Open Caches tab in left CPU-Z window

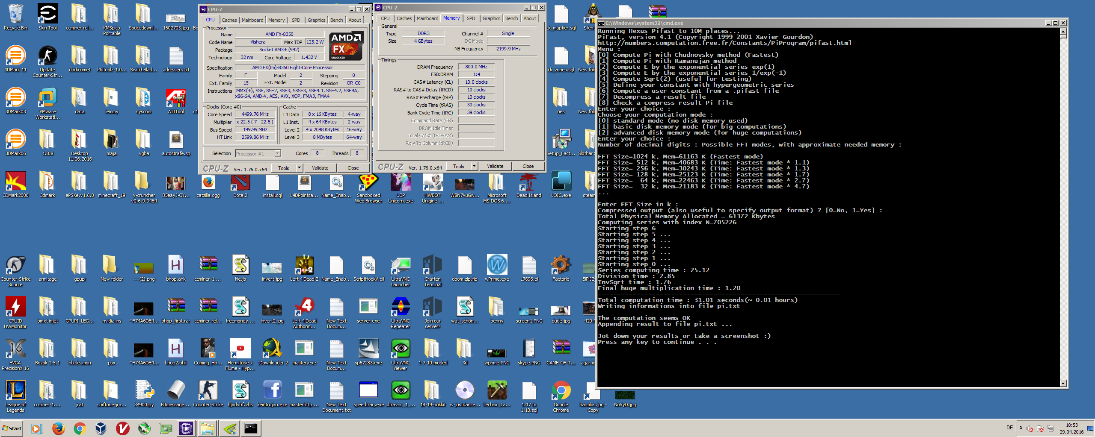[229, 20]
